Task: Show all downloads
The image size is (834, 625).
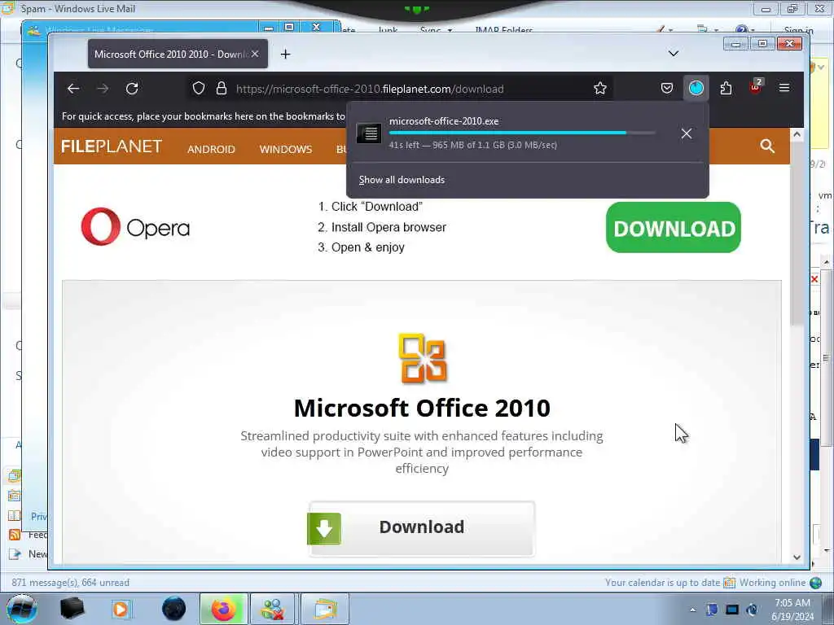Action: point(402,180)
